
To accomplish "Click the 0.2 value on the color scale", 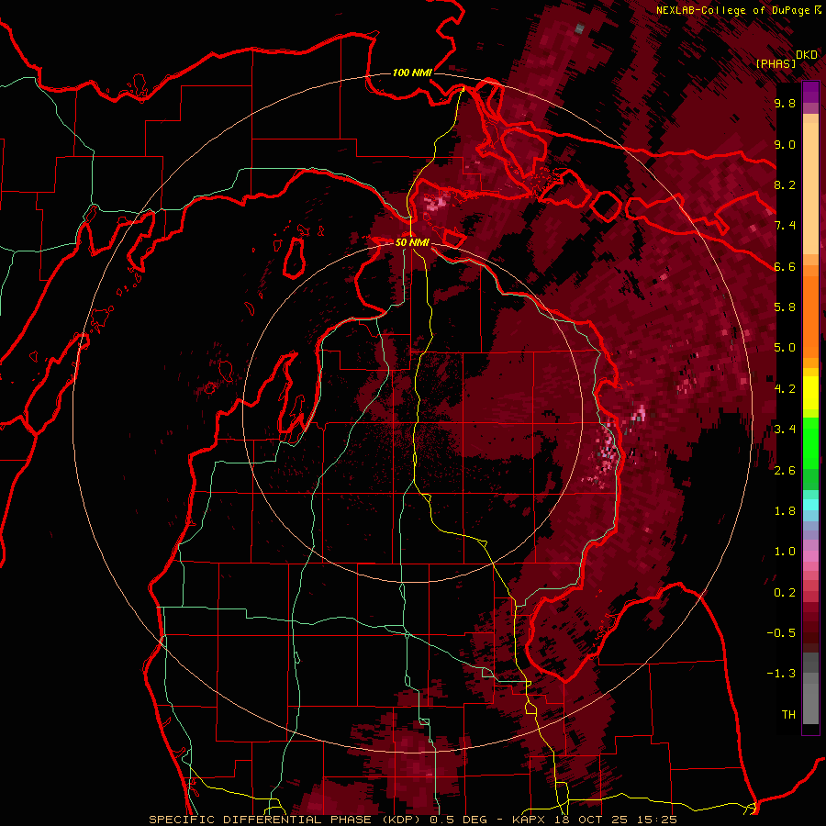I will [x=785, y=593].
